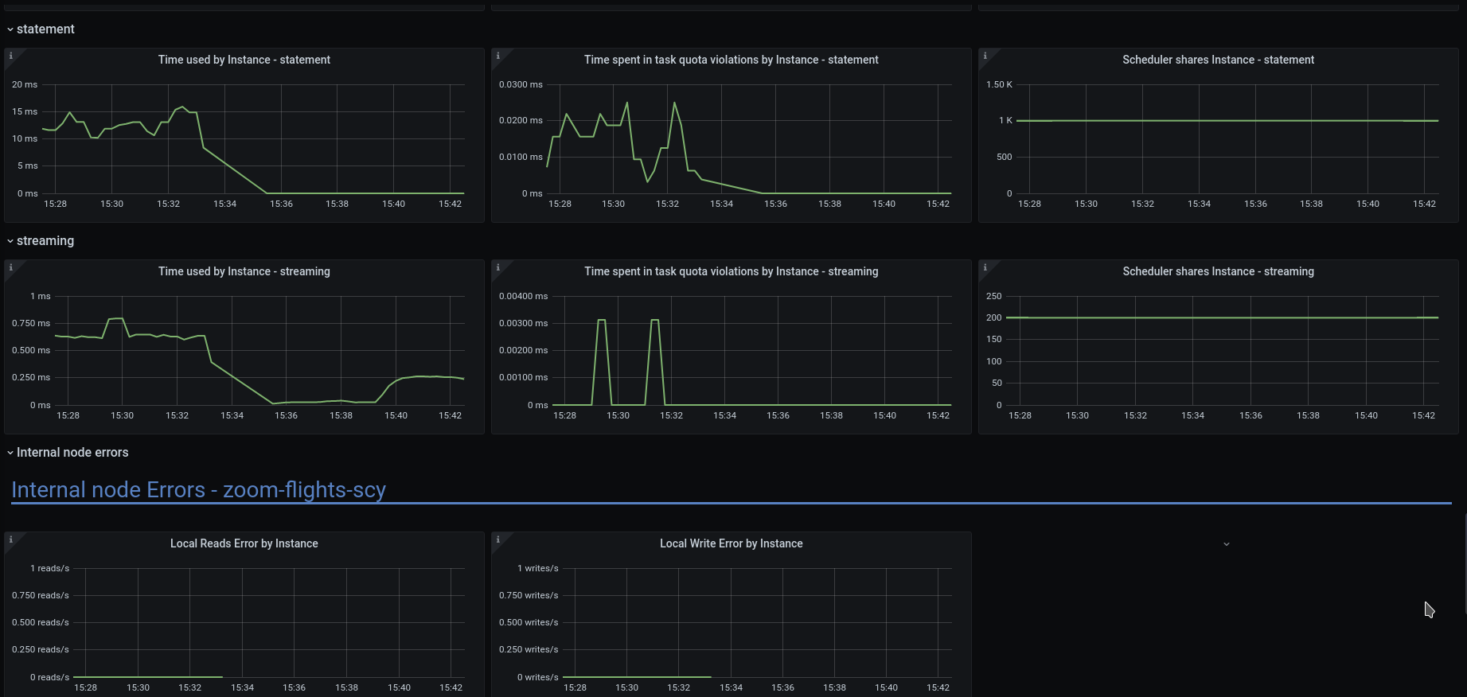Open Local Write Error by Instance title menu
This screenshot has width=1467, height=697.
(731, 543)
